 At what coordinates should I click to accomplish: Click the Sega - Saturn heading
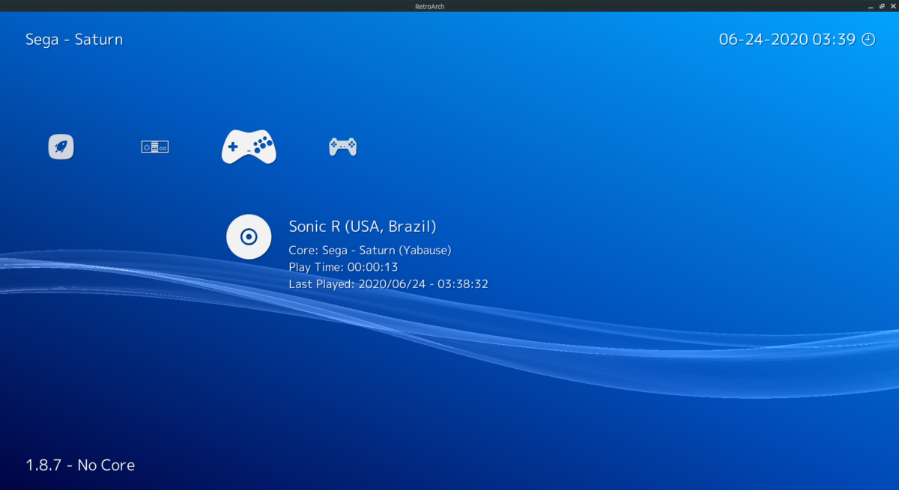click(74, 40)
